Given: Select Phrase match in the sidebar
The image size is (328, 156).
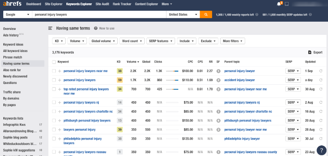Looking at the screenshot, I should click(x=13, y=57).
